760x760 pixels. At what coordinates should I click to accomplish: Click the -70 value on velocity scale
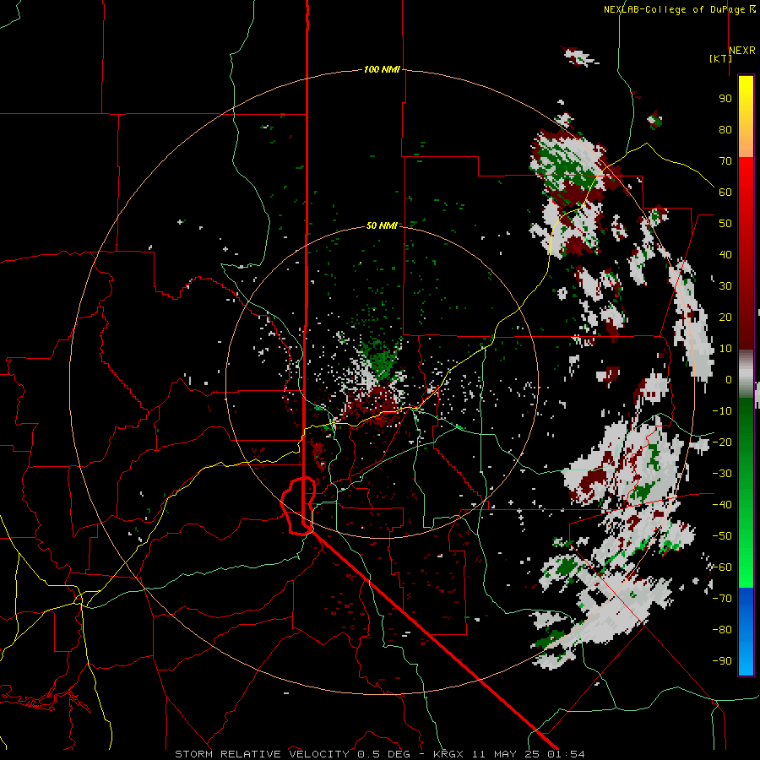point(722,599)
